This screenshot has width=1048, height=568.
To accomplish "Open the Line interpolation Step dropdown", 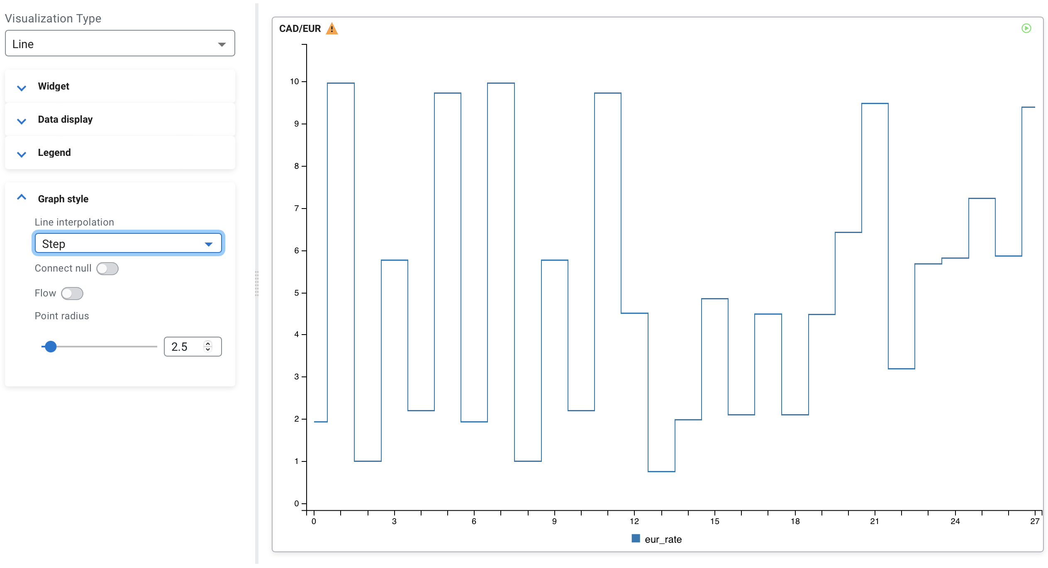I will click(x=128, y=243).
